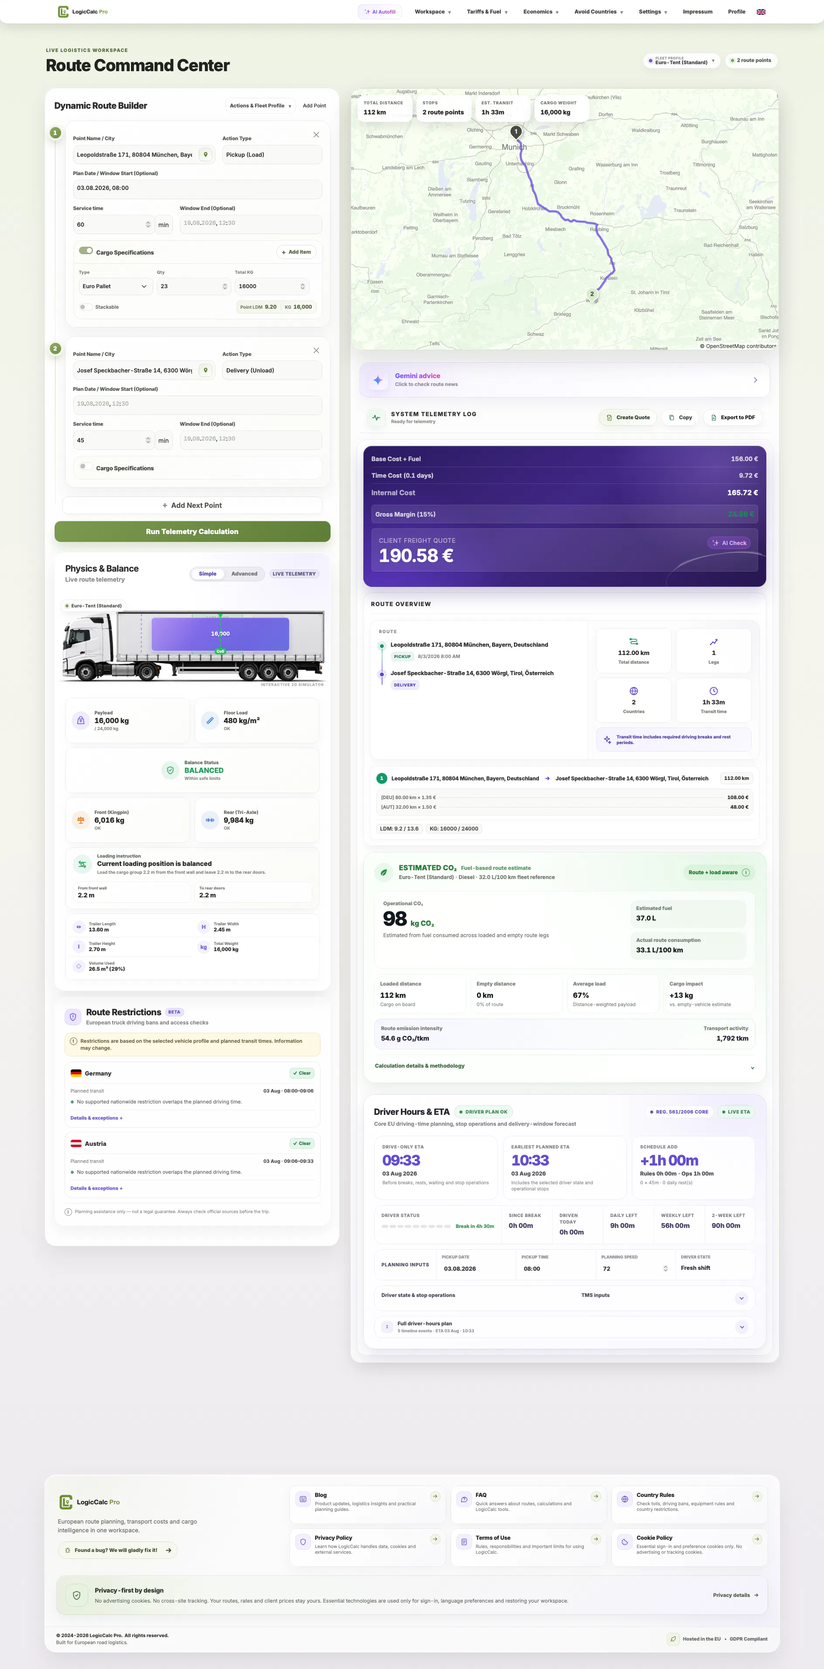Click the driver status break progress bar

(416, 1227)
